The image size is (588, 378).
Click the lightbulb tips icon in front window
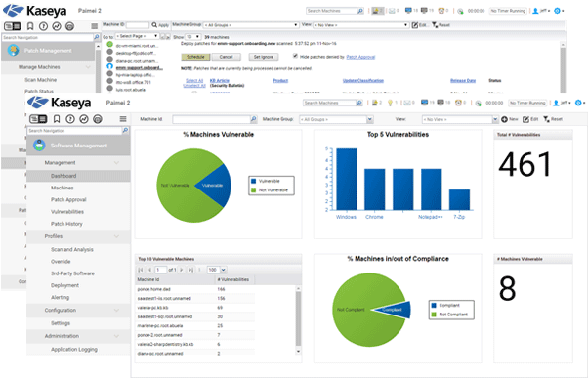[x=390, y=103]
